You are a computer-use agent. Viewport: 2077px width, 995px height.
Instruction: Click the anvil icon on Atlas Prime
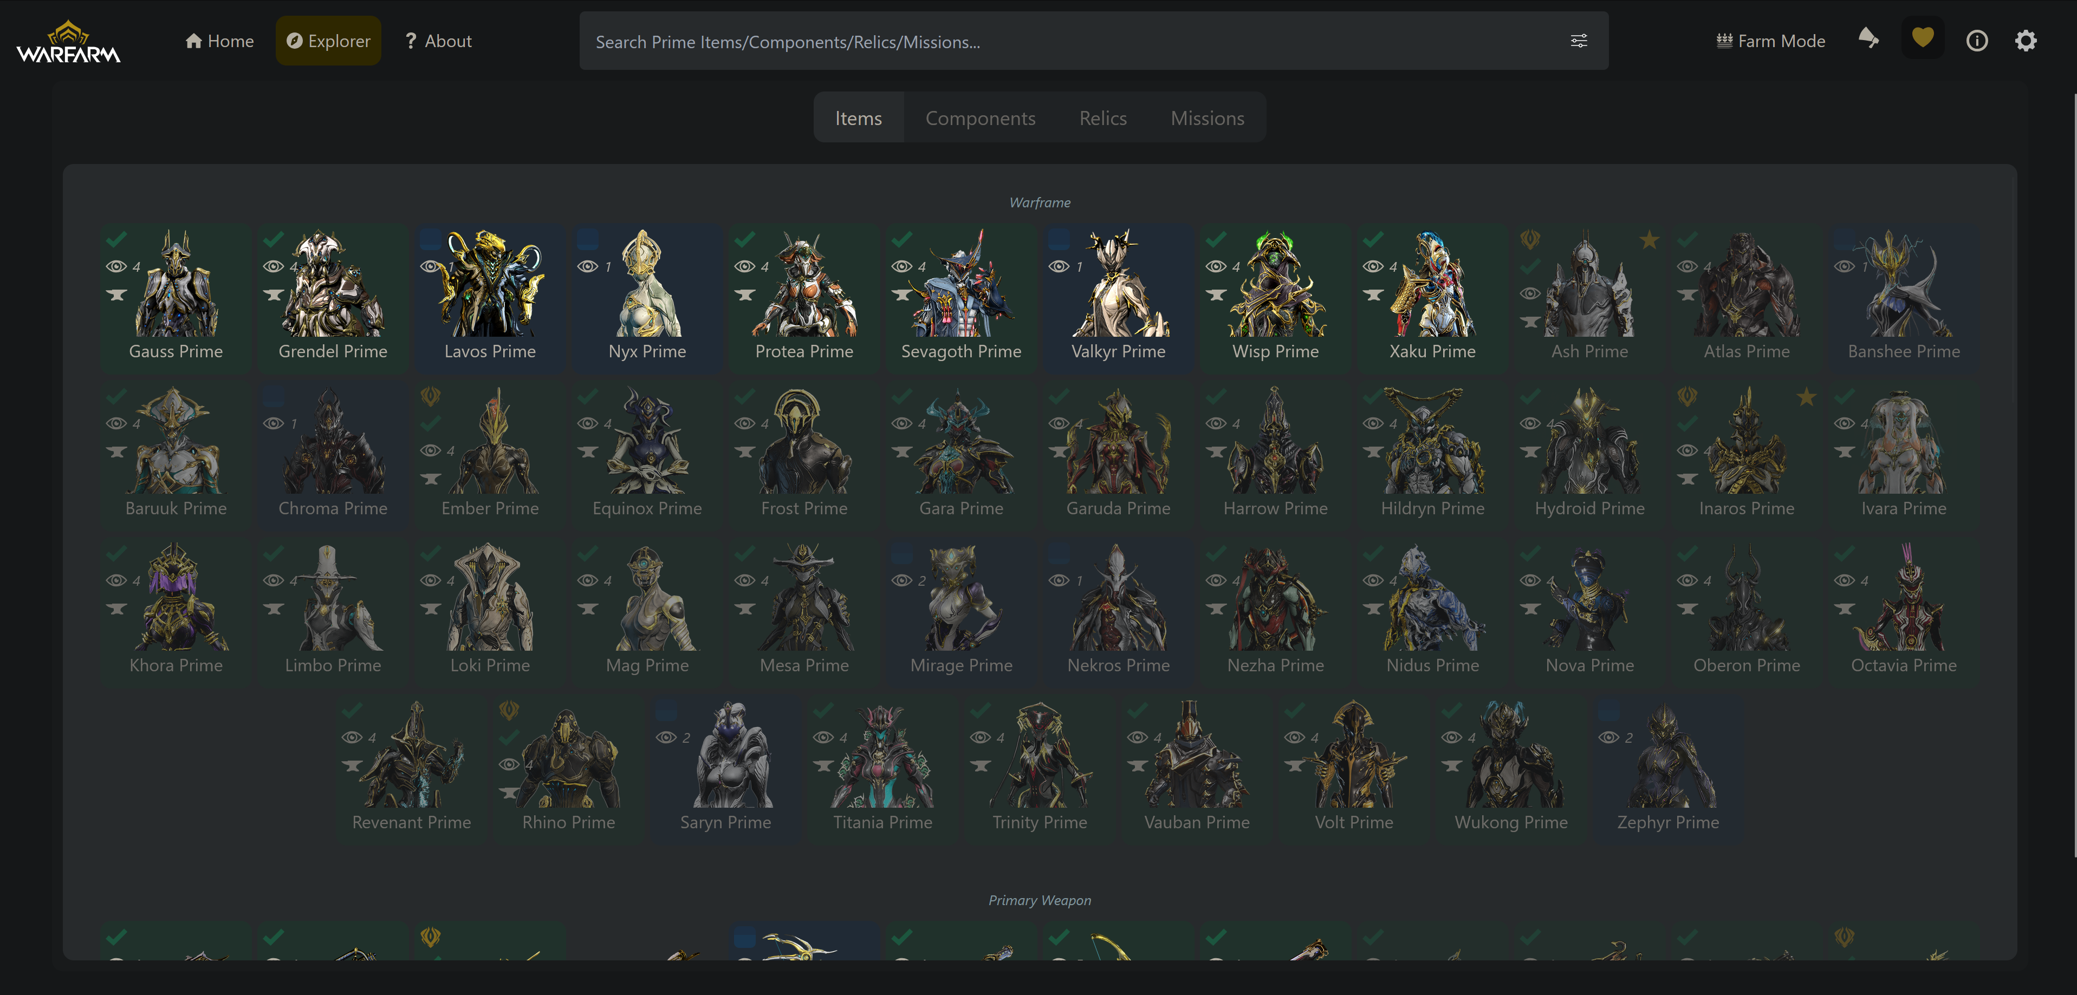[1687, 295]
